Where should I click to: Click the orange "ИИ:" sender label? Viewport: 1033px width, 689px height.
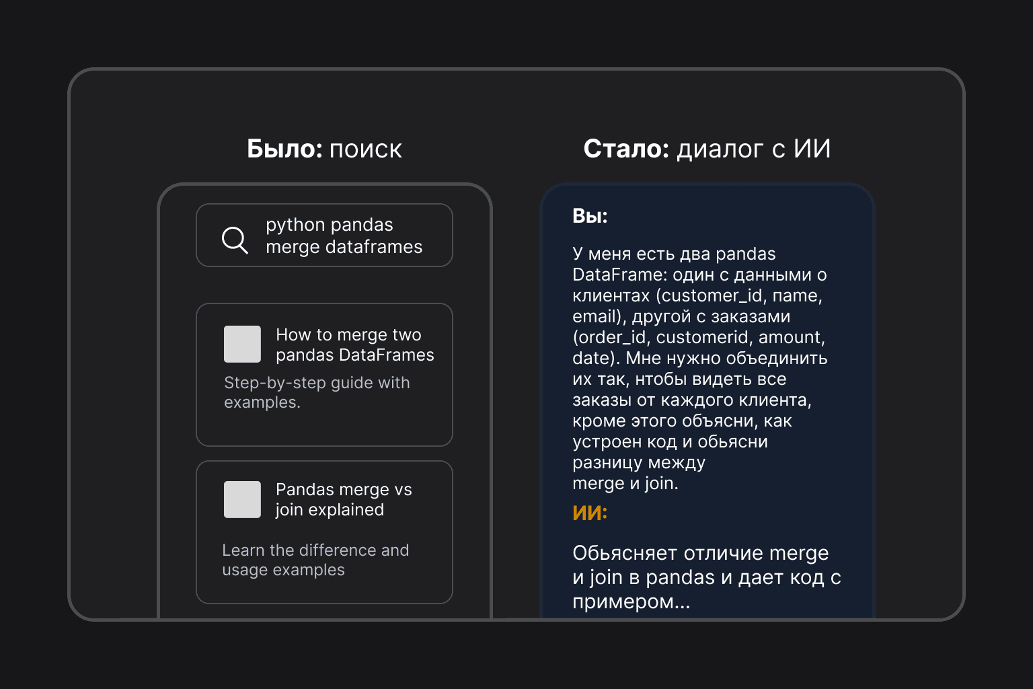590,513
